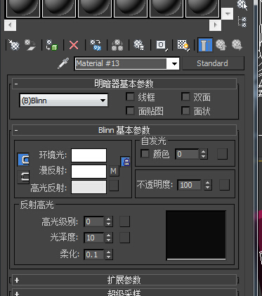Collapse the Blinn 基本参数 rollout
Viewport: 262px width, 296px height.
tap(124, 130)
